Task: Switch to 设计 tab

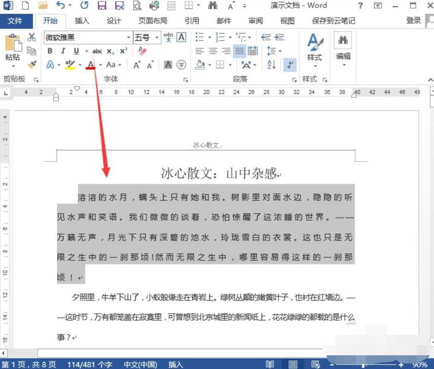Action: [x=114, y=21]
